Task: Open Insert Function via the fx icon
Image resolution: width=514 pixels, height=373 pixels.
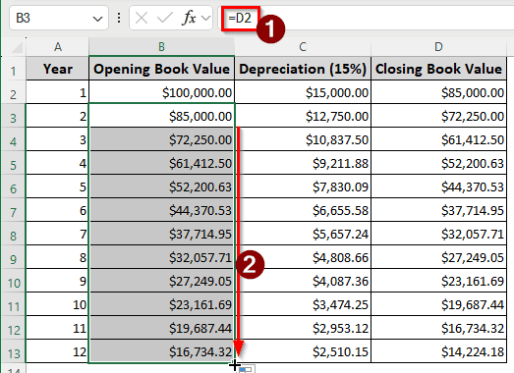Action: point(189,18)
